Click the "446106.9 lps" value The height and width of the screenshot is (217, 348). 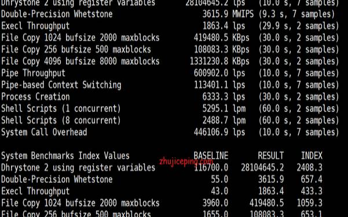tap(219, 133)
